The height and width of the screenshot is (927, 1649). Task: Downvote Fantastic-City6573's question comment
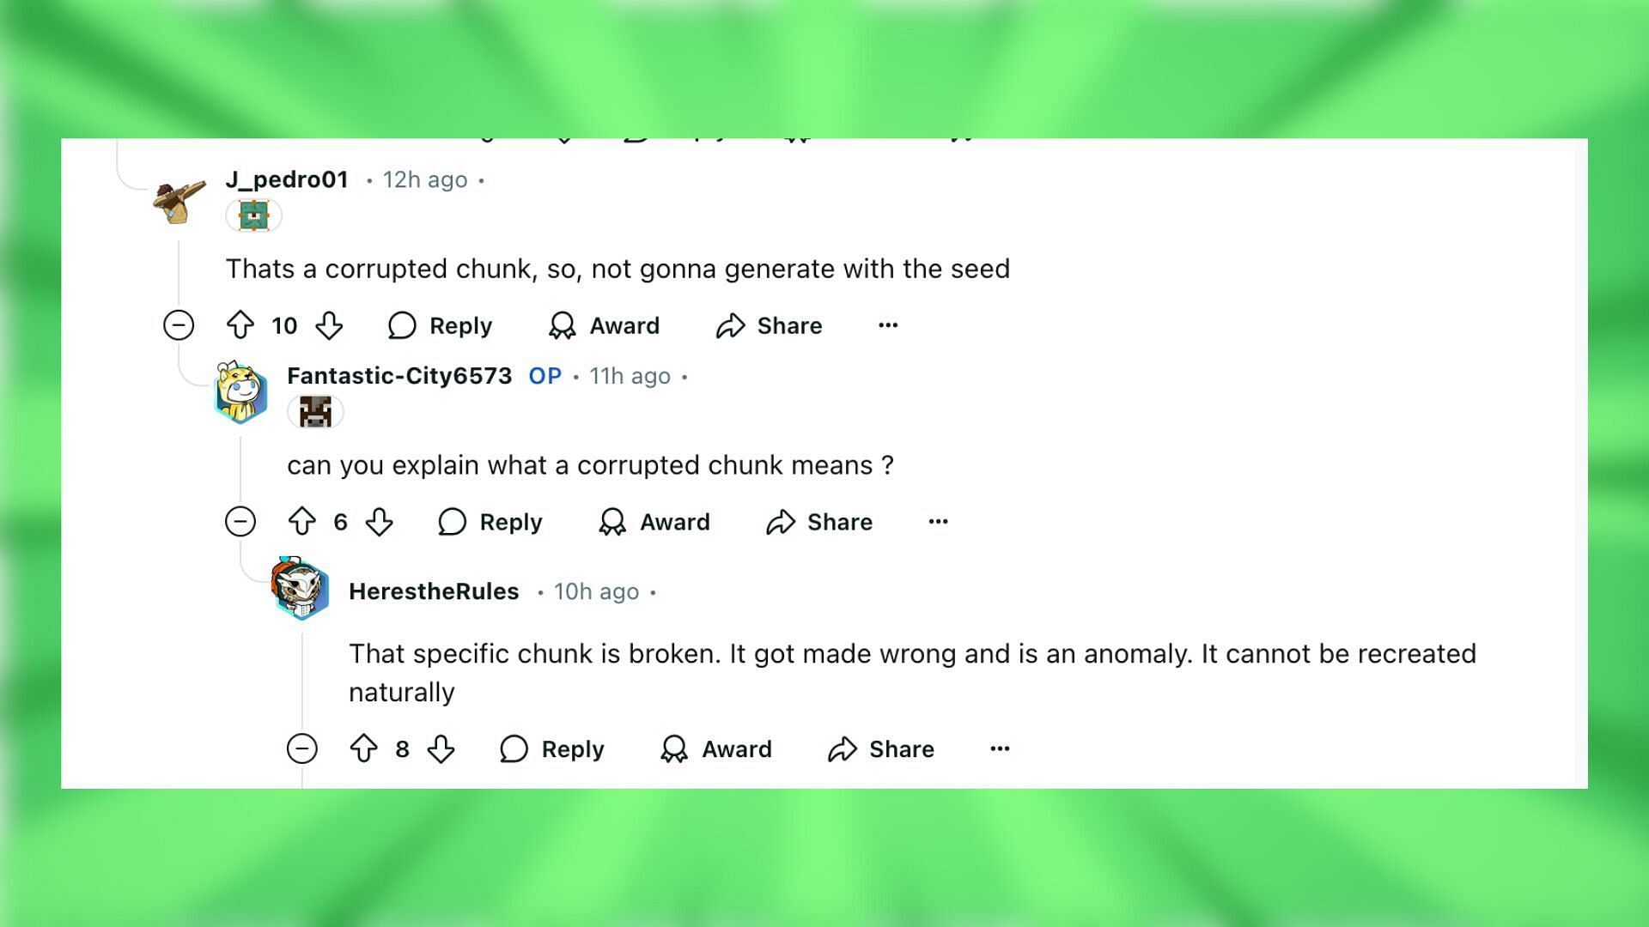coord(379,522)
